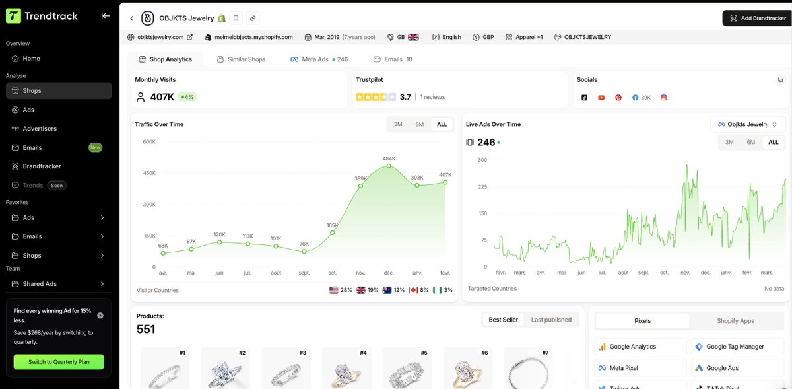Click Switch to Quarterly Plan button
This screenshot has width=792, height=389.
[59, 362]
